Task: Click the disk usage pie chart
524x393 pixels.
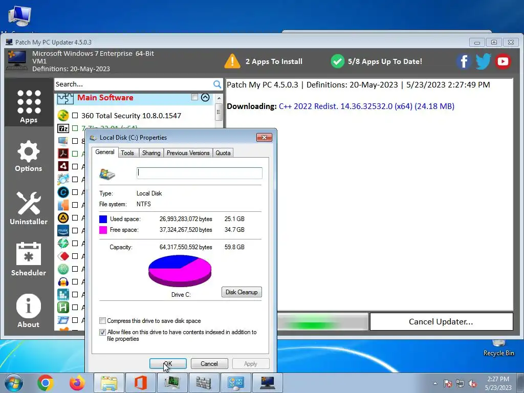Action: click(180, 271)
